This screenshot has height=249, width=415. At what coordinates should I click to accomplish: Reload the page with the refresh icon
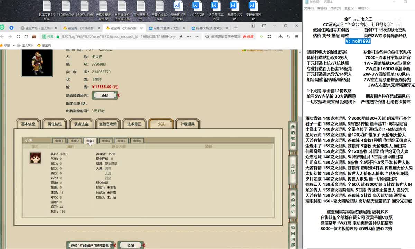(x=18, y=36)
